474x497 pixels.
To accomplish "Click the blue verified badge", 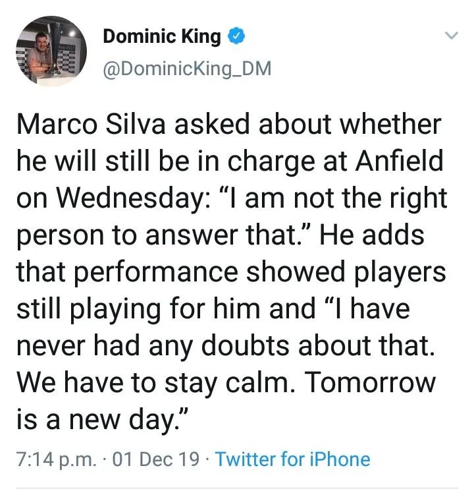I will click(x=236, y=37).
